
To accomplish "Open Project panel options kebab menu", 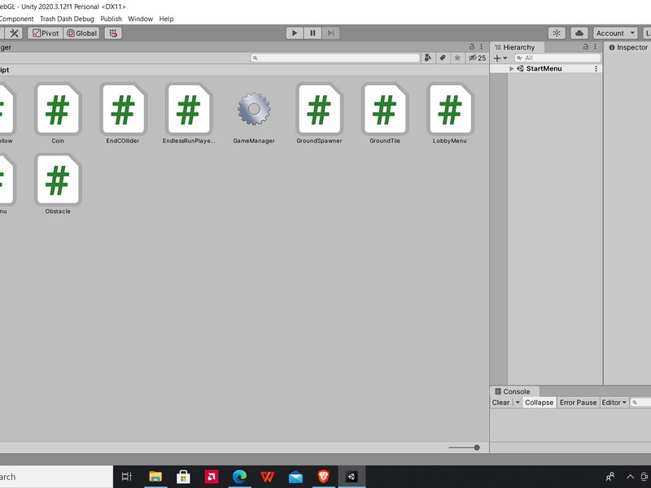I will tap(481, 47).
